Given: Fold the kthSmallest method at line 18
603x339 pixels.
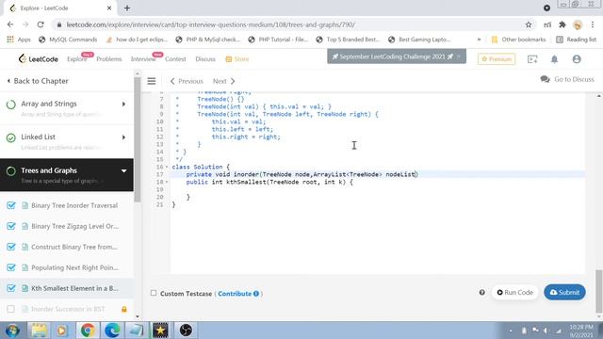Looking at the screenshot, I should [167, 182].
